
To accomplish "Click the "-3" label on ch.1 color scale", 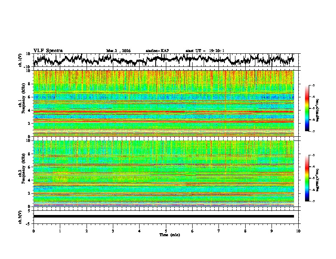I will pyautogui.click(x=313, y=85).
